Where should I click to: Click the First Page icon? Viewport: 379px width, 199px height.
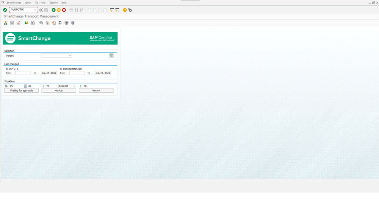(89, 10)
